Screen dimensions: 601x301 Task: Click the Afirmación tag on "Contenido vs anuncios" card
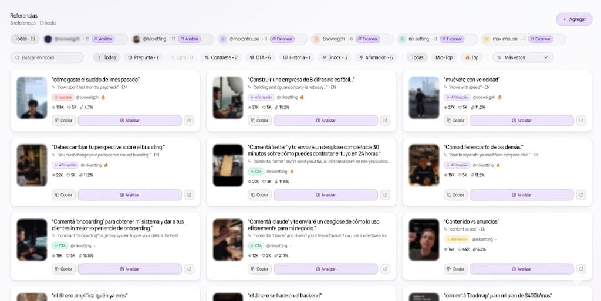(x=457, y=240)
